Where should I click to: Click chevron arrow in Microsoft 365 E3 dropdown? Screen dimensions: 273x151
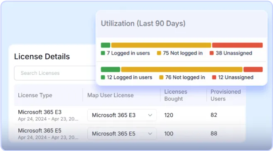[x=150, y=115]
